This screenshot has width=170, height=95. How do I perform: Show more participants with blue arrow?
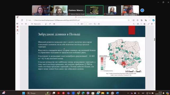[x=142, y=10]
